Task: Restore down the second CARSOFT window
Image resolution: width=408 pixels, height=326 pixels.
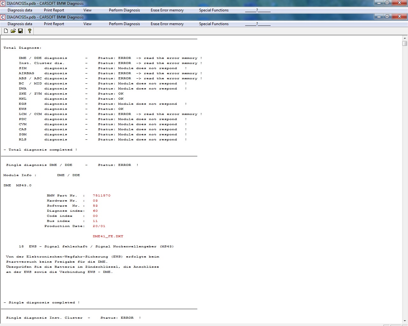Action: 387,17
